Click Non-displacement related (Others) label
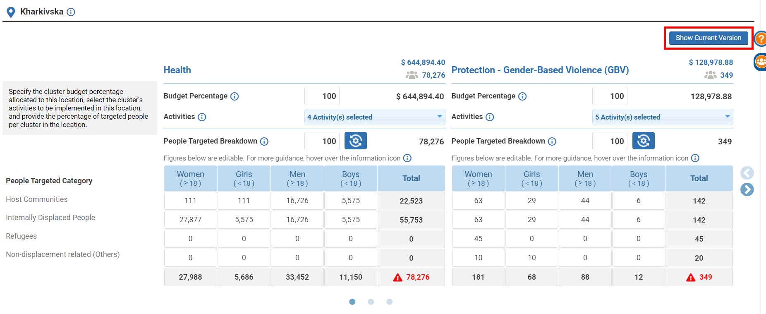 click(x=63, y=254)
